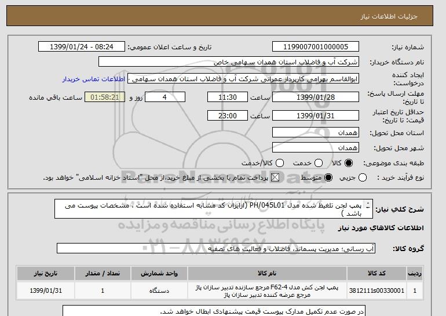
Task: Select the کالا/خدمت radio button
Action: point(280,163)
